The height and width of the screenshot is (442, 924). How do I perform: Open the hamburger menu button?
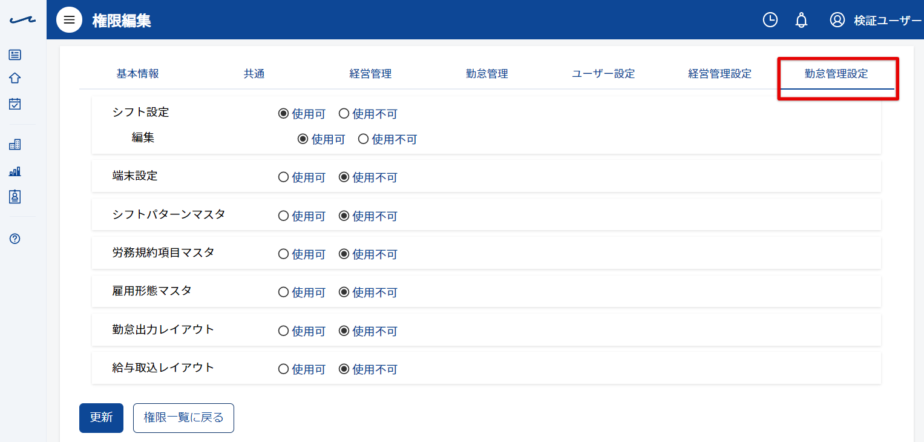70,20
